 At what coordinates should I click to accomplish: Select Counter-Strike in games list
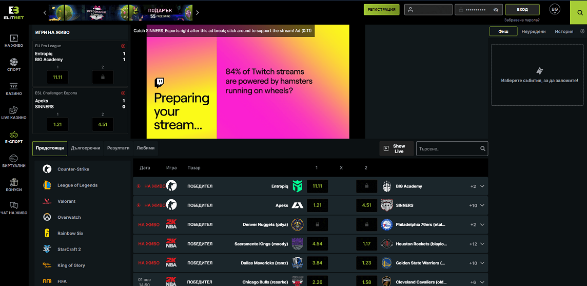(x=73, y=169)
